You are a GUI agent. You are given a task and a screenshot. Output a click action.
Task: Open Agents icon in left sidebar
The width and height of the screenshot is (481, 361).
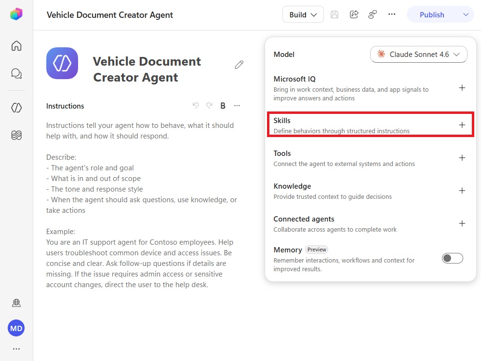16,108
